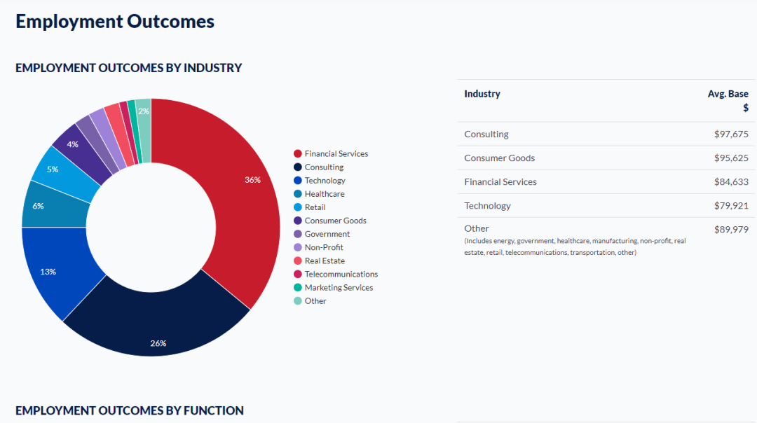The image size is (757, 423).
Task: Select Telecommunications in the chart legend
Action: tap(341, 274)
